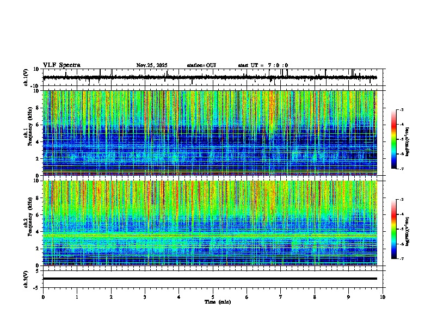Screen dimensions: 431x333
Task: Click the "7" tick on the time axis
Action: pyautogui.click(x=281, y=297)
